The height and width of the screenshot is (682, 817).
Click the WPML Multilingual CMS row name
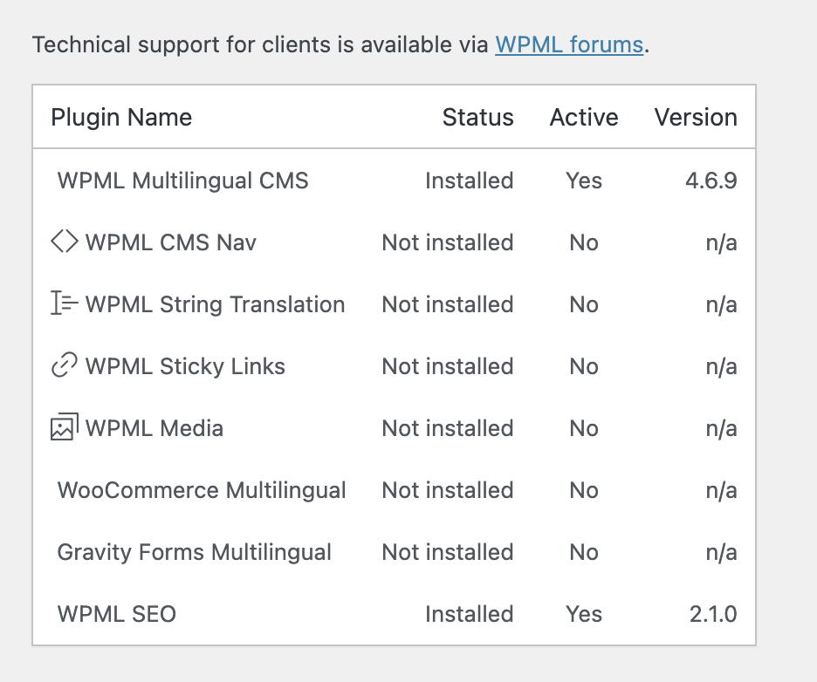click(183, 181)
